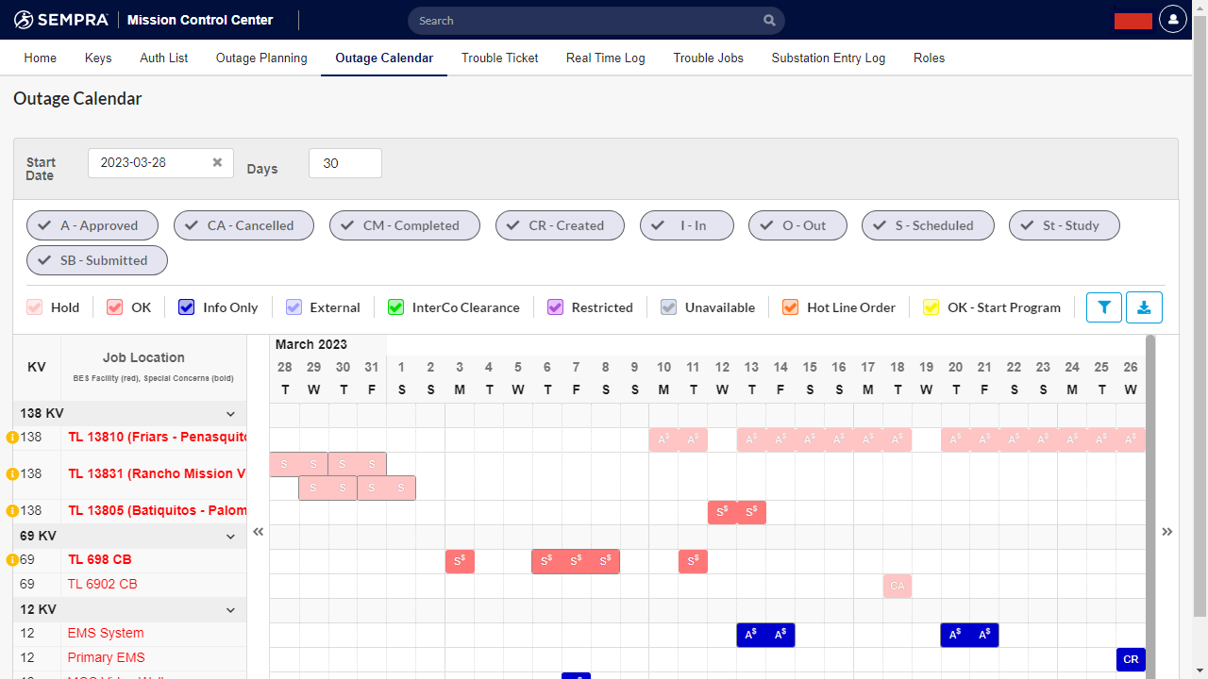Collapse the 12 KV section
The width and height of the screenshot is (1208, 679).
pyautogui.click(x=230, y=609)
